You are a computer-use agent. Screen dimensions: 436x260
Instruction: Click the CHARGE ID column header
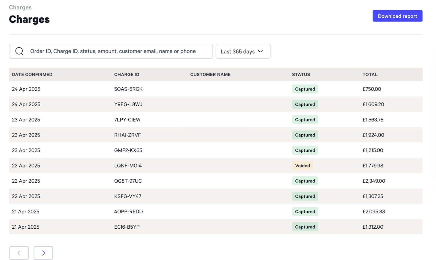(x=127, y=74)
